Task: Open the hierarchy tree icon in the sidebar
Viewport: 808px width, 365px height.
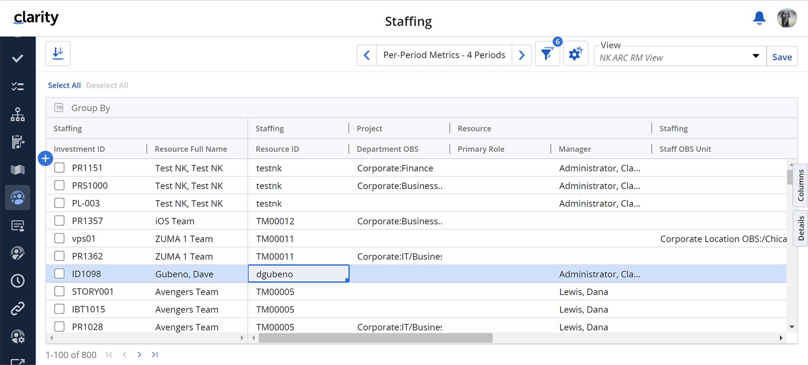Action: tap(18, 114)
